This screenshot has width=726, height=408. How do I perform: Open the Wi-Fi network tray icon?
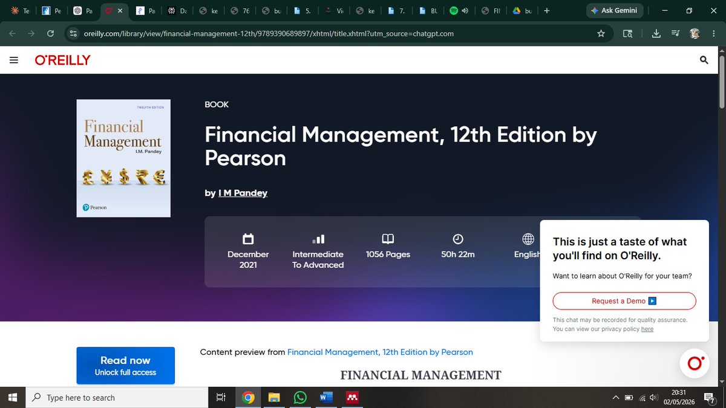pos(642,398)
